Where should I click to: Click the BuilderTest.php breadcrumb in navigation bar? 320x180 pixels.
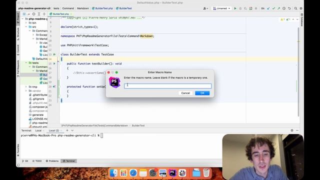click(x=102, y=8)
